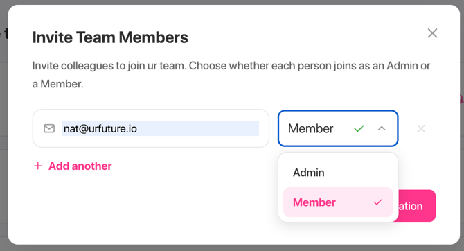The width and height of the screenshot is (464, 251).
Task: Select the Admin role option
Action: pyautogui.click(x=338, y=173)
